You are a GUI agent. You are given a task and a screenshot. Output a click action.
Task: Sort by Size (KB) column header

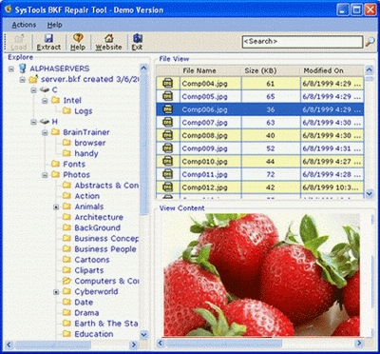(x=271, y=70)
